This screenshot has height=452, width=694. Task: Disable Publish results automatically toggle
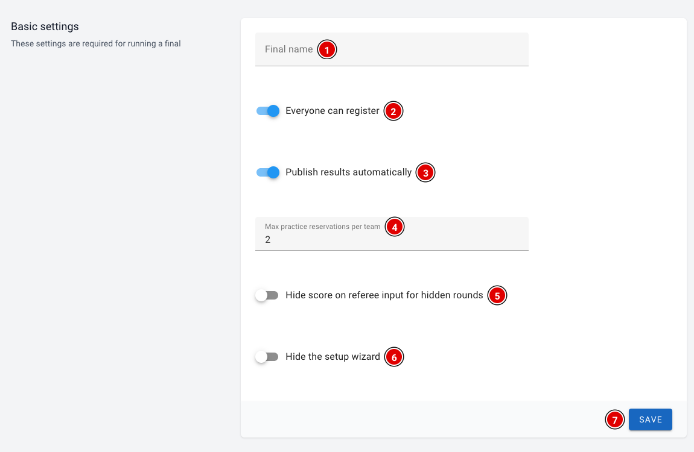pyautogui.click(x=268, y=172)
